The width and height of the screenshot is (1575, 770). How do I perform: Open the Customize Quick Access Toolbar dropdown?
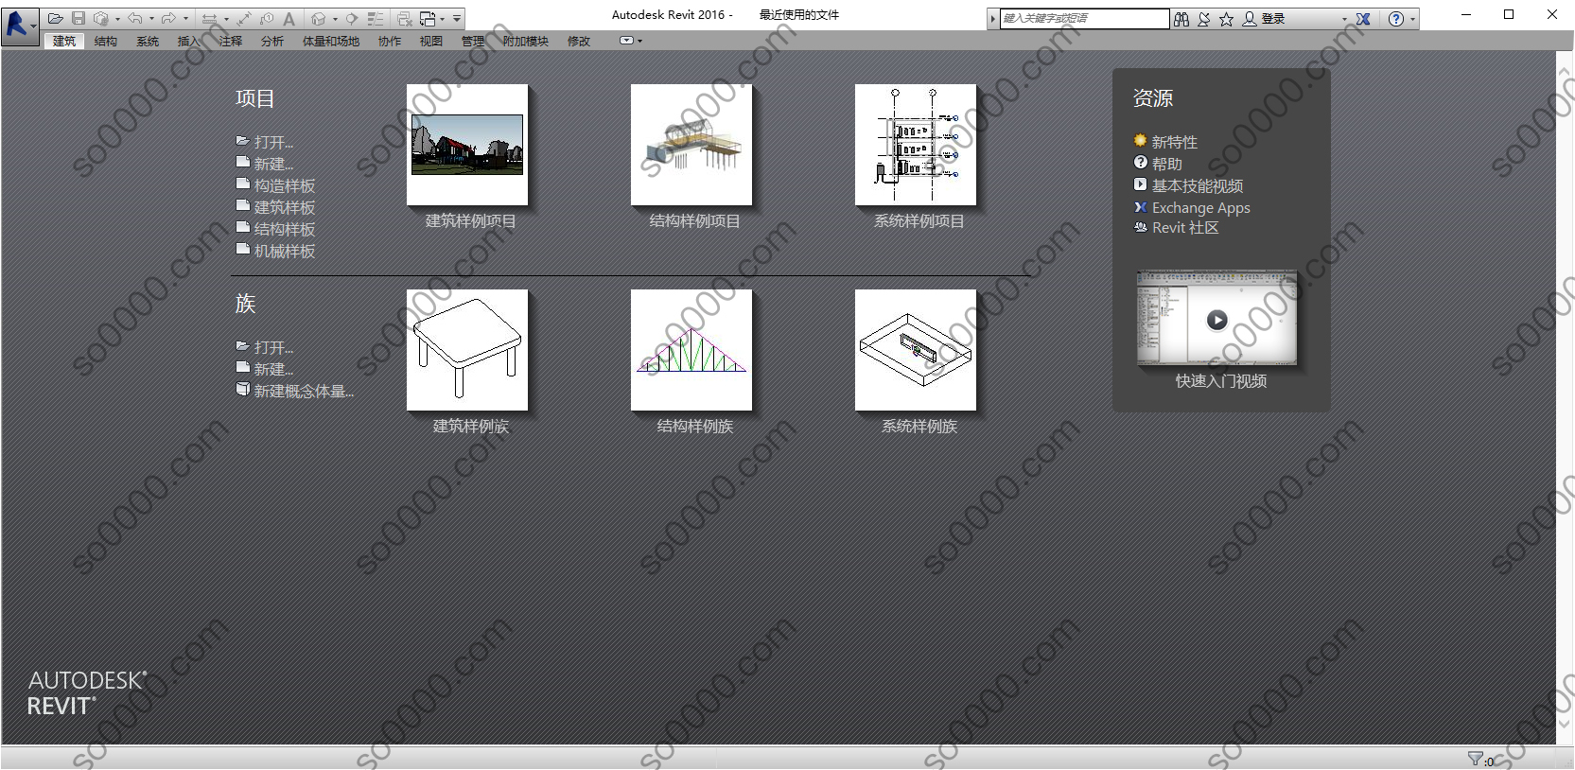457,19
